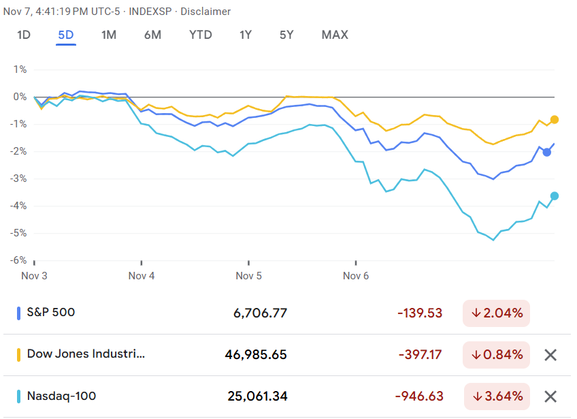Select the MAX time range
This screenshot has height=419, width=577.
[335, 35]
